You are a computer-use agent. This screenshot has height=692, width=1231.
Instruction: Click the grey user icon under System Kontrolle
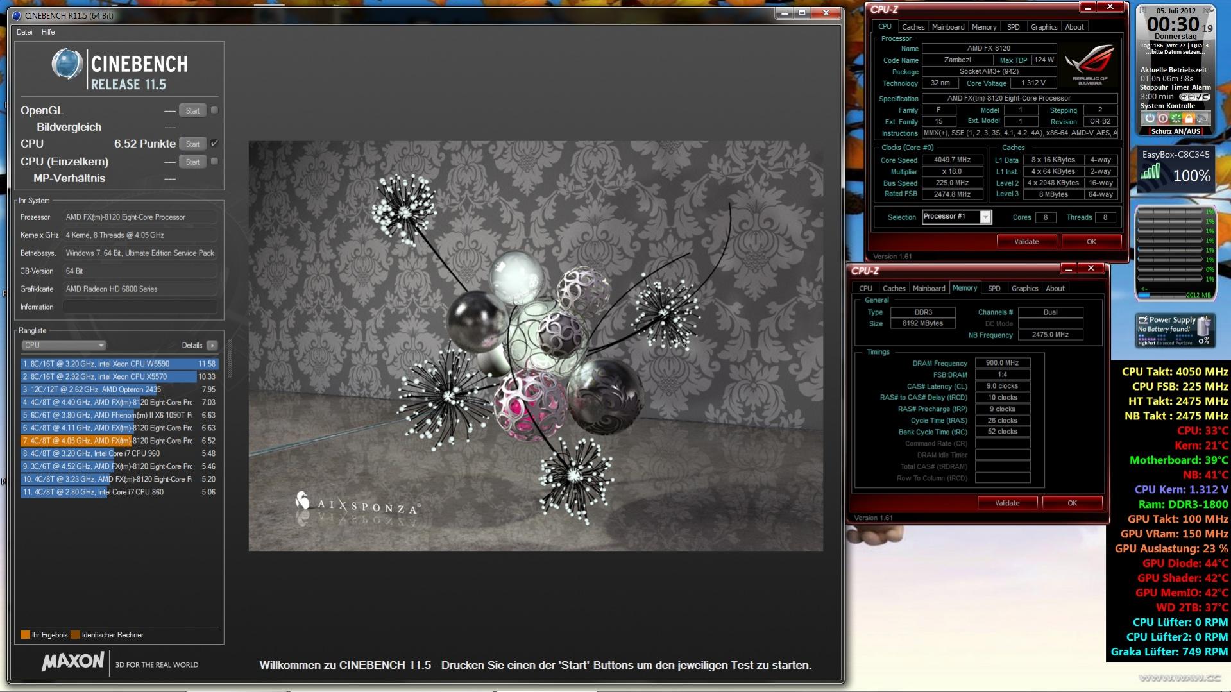pos(1202,119)
